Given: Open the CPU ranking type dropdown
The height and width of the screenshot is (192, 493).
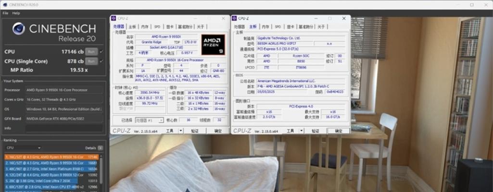Looking at the screenshot, I should point(24,148).
